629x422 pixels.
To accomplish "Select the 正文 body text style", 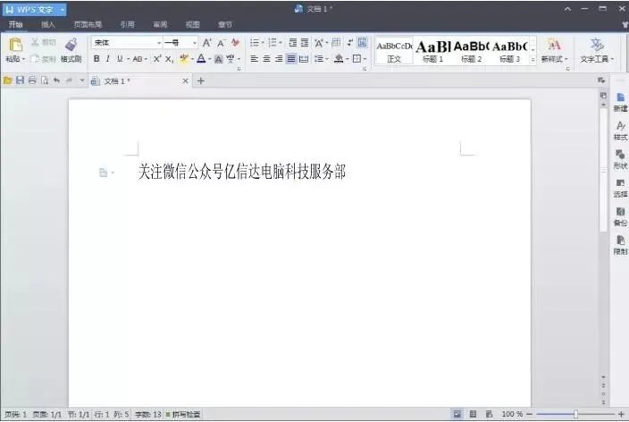I will click(x=394, y=51).
